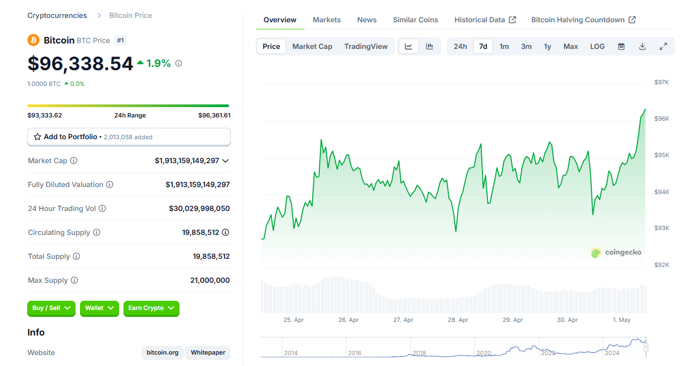Set chart range to 7d

coord(483,46)
